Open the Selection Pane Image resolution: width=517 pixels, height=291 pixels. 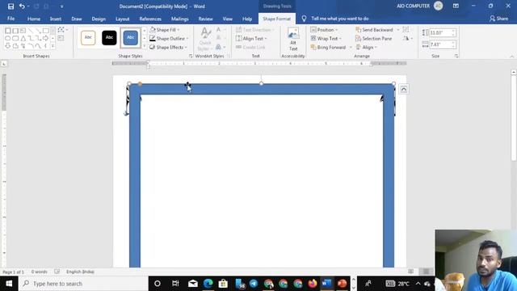(374, 39)
